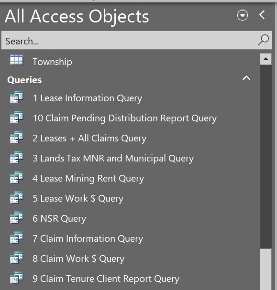
Task: Click the icon beside 8 Claim Work $ Query
Action: [16, 258]
